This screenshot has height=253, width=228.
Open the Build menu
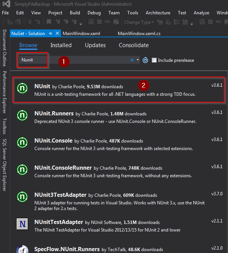pyautogui.click(x=75, y=13)
